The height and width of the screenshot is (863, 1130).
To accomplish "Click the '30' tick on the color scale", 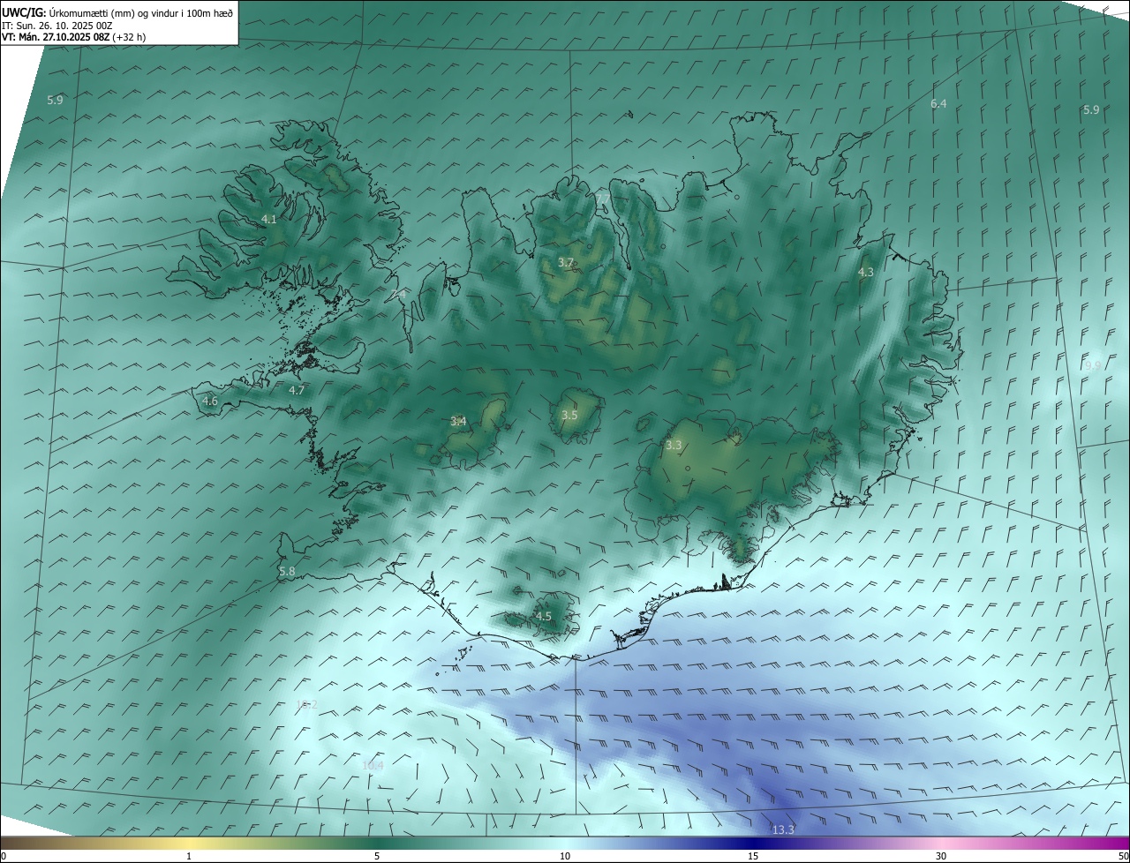I will tap(941, 856).
